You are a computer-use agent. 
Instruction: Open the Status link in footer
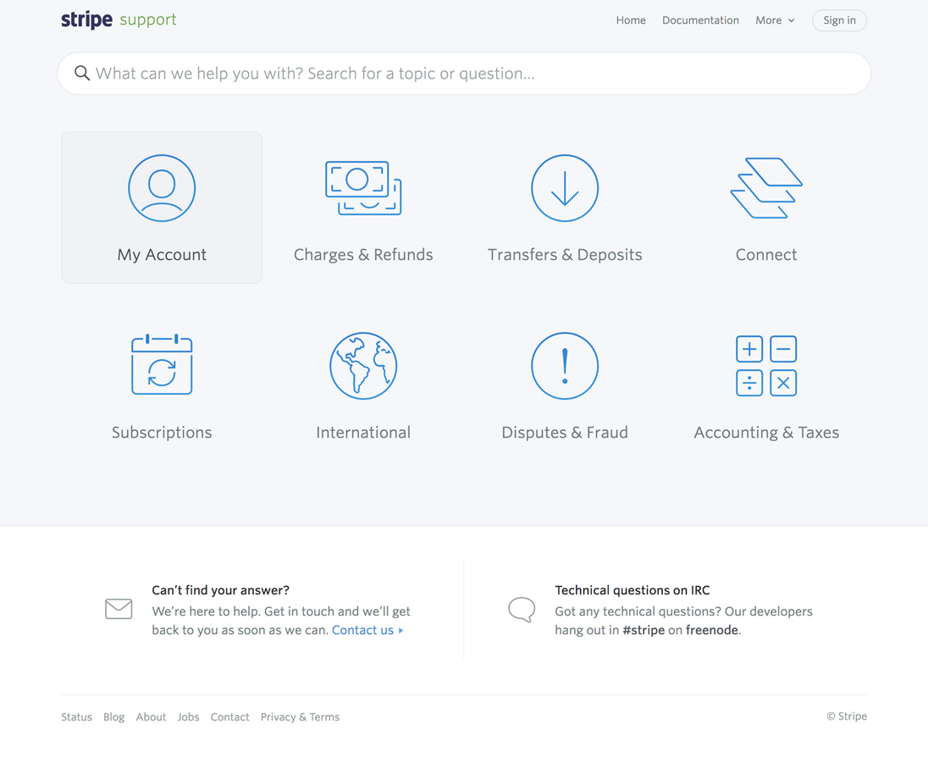76,717
